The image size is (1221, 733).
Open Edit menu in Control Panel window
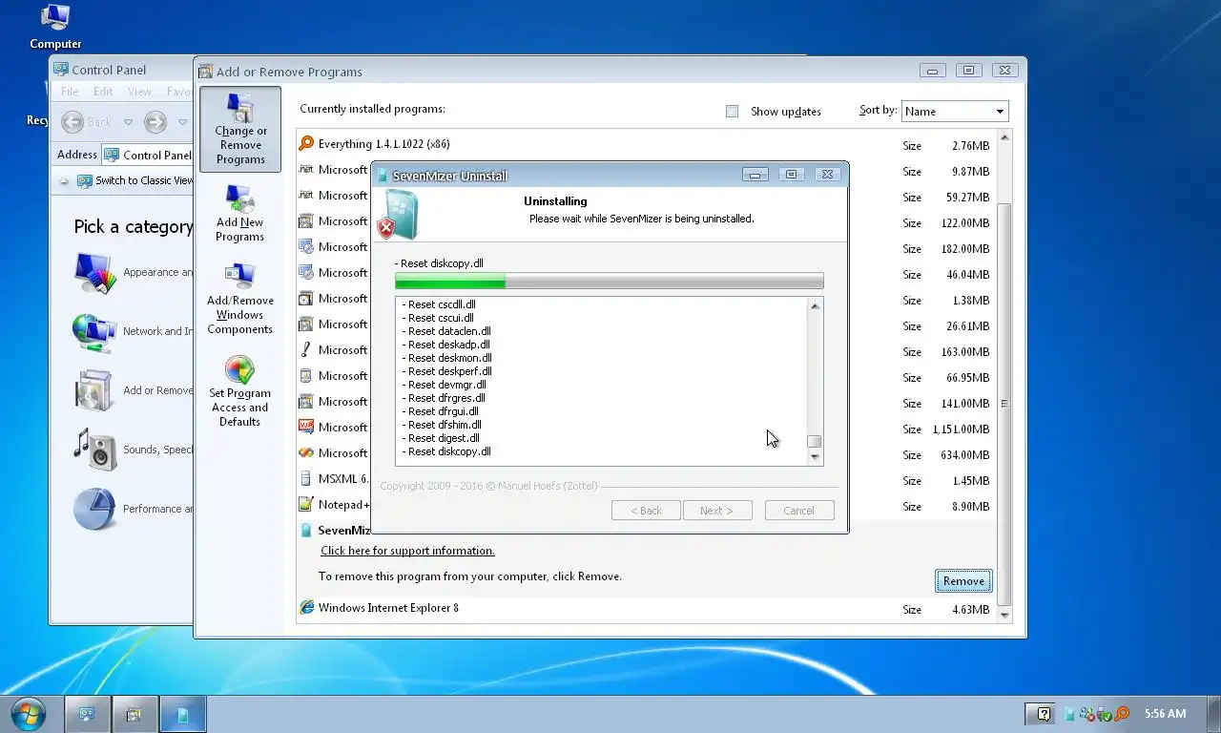(x=103, y=92)
